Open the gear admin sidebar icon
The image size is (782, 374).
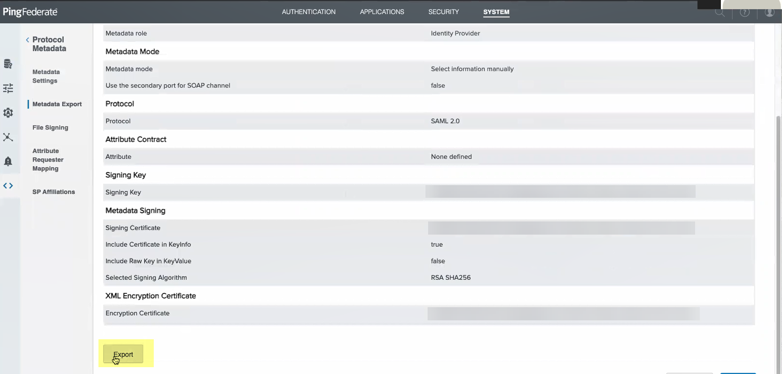(x=8, y=113)
